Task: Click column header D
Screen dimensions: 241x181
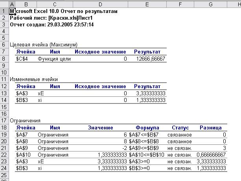Action: pyautogui.click(x=100, y=4)
